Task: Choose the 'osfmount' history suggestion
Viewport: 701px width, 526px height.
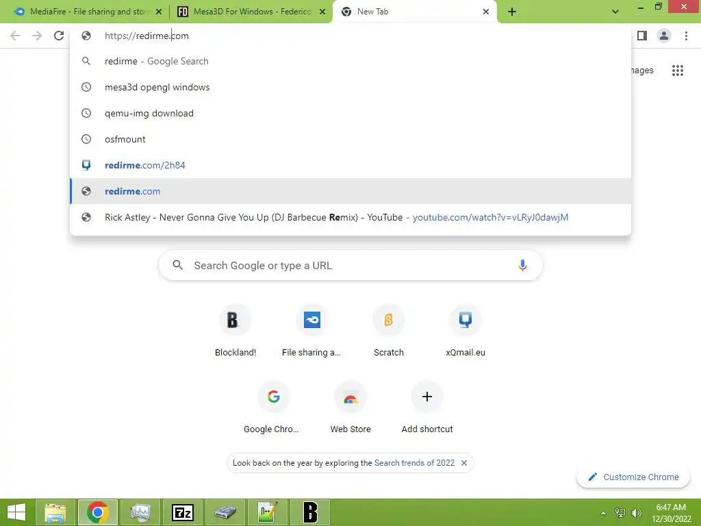Action: [x=350, y=139]
